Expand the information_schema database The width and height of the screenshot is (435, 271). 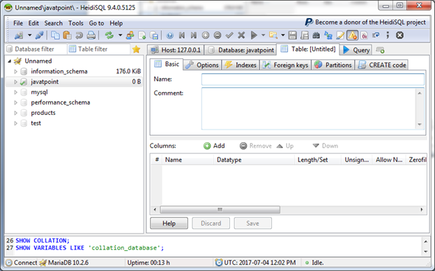tap(15, 72)
